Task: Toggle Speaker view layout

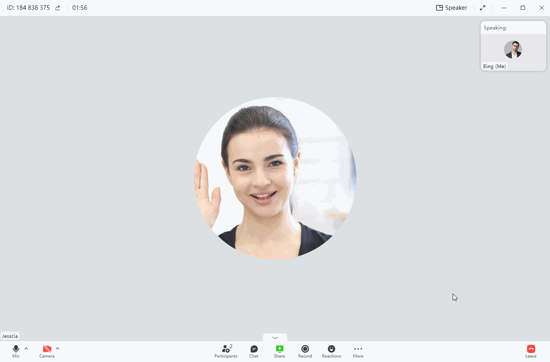Action: (x=452, y=7)
